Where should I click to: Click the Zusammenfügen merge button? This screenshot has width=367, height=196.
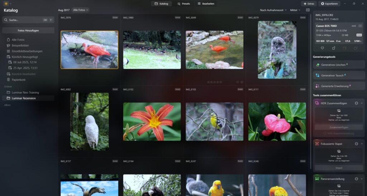coord(339,127)
